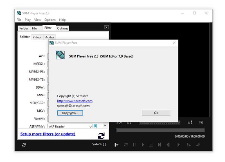Image resolution: width=225 pixels, height=162 pixels.
Task: Select the Audio sub-tab
Action: (x=49, y=37)
